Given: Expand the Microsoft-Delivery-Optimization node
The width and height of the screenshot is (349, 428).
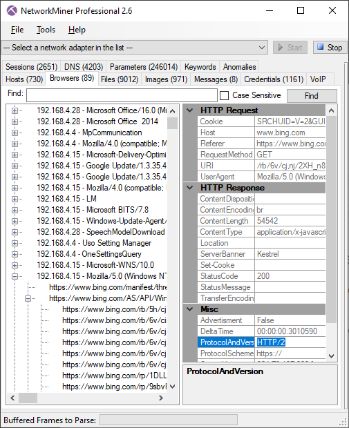Looking at the screenshot, I should (x=15, y=155).
